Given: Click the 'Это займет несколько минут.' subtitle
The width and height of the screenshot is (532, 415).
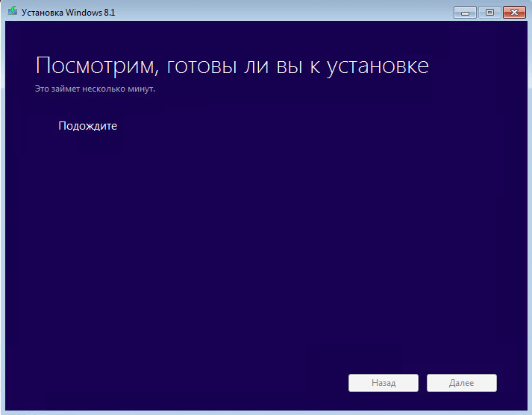Looking at the screenshot, I should [x=95, y=89].
